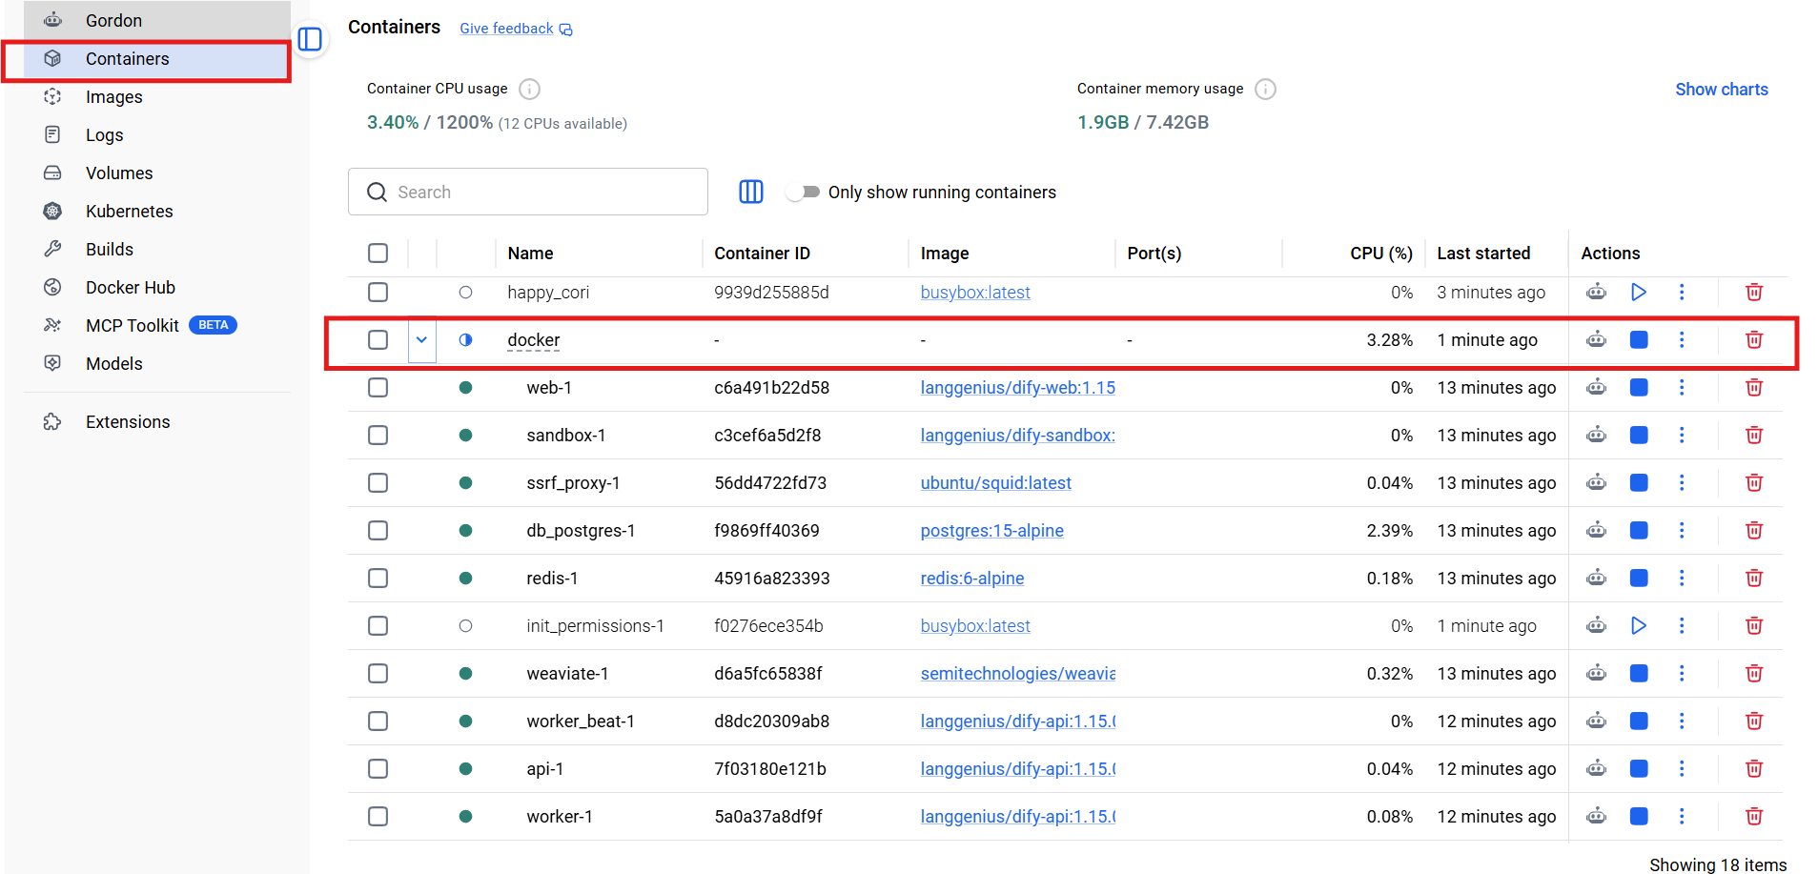Viewport: 1818px width, 874px height.
Task: Open Gordon in the sidebar
Action: 157,20
